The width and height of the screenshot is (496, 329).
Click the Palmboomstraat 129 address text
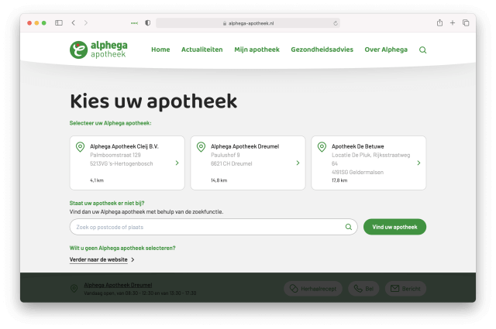(115, 155)
